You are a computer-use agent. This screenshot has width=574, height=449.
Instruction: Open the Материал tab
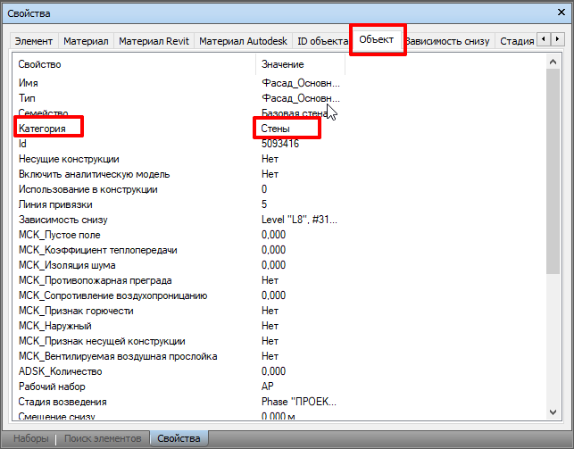tap(87, 41)
